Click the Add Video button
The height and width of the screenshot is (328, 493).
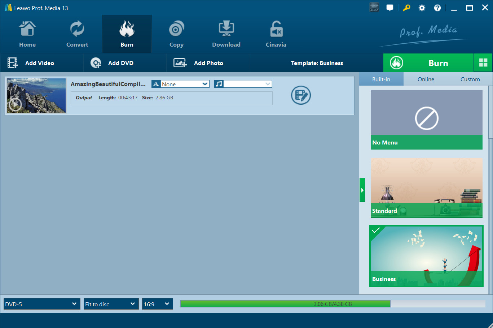point(31,63)
